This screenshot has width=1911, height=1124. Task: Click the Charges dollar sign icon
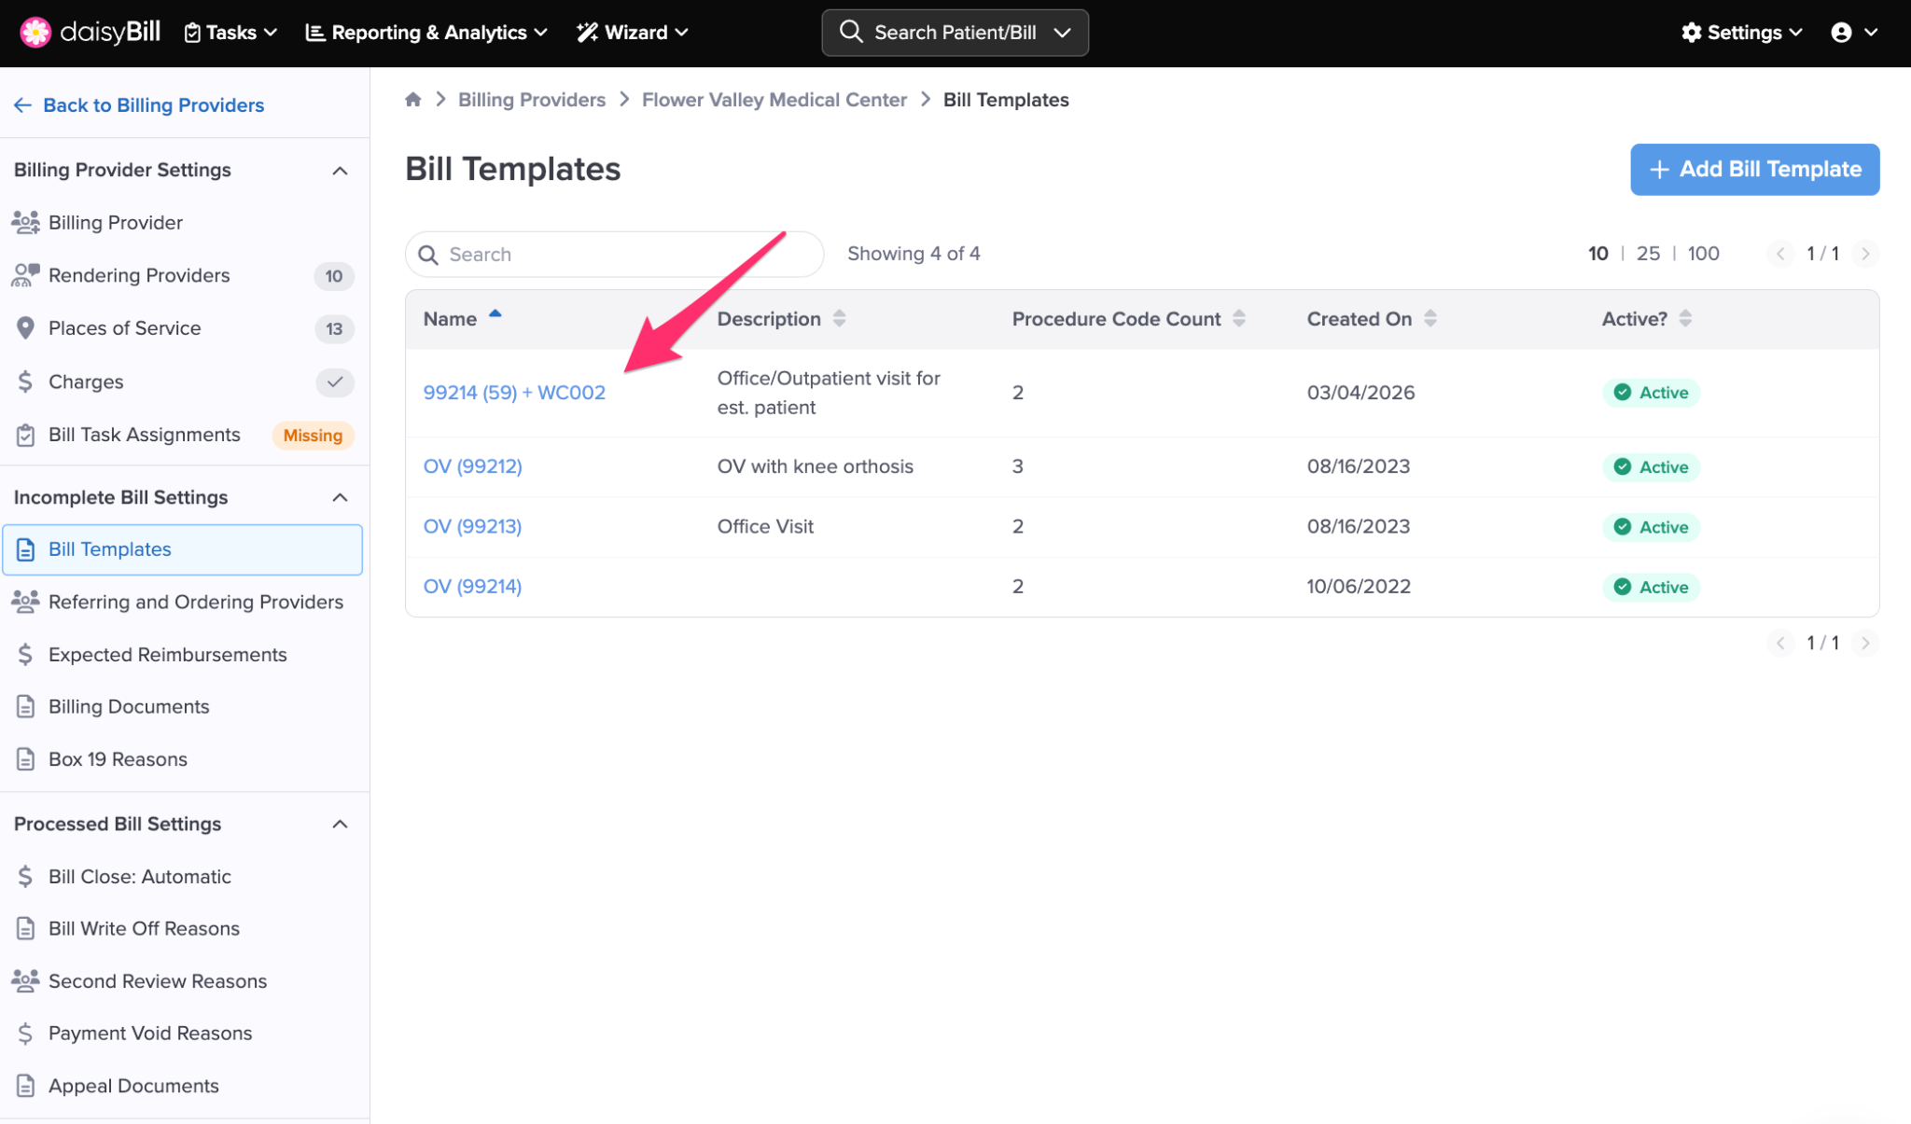point(25,382)
